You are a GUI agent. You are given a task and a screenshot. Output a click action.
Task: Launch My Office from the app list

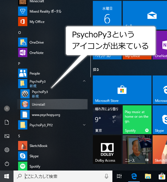[x=52, y=22]
